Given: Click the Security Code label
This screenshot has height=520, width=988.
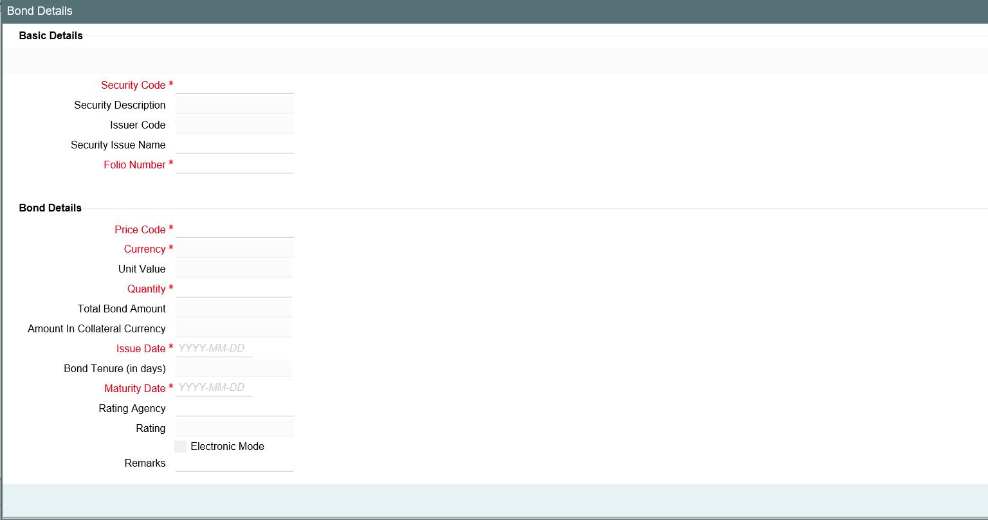Looking at the screenshot, I should (x=133, y=85).
